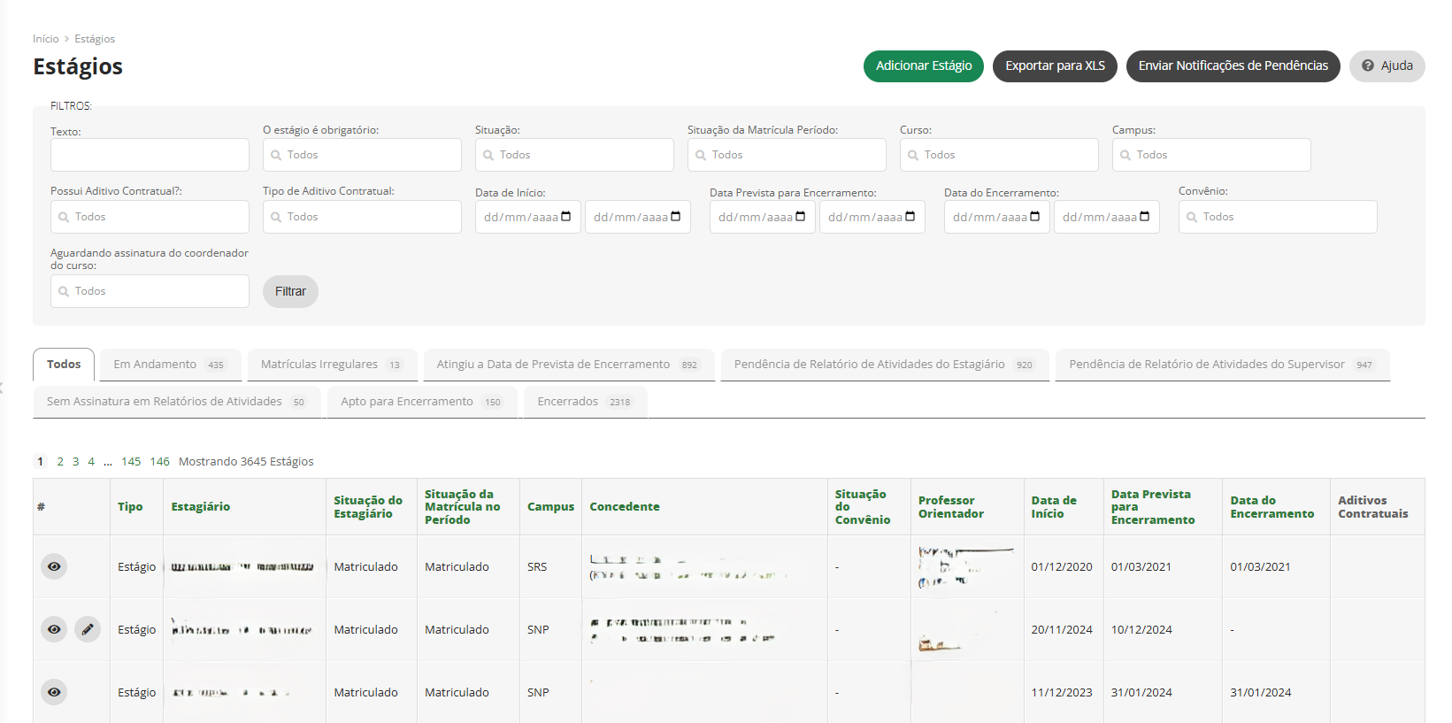This screenshot has height=723, width=1452.
Task: Open calendar picker of first Data de Início field
Action: [566, 217]
